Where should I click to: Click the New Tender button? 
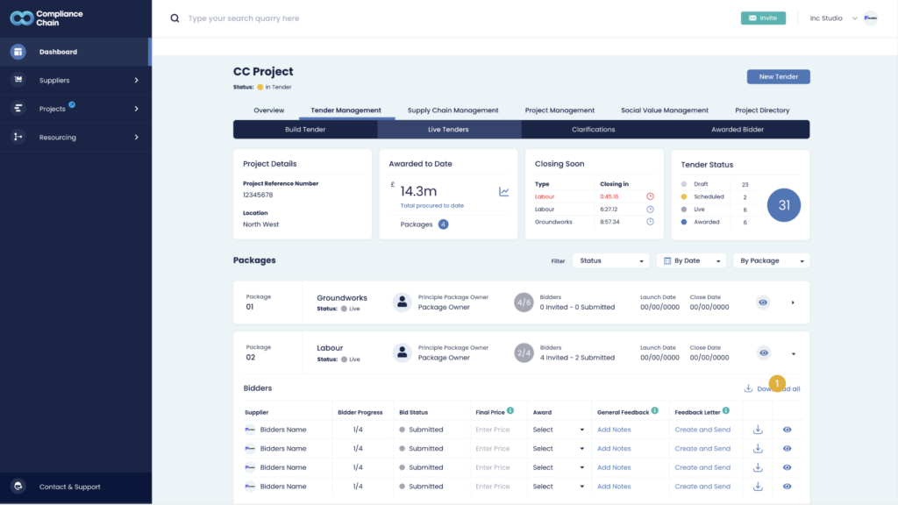779,77
